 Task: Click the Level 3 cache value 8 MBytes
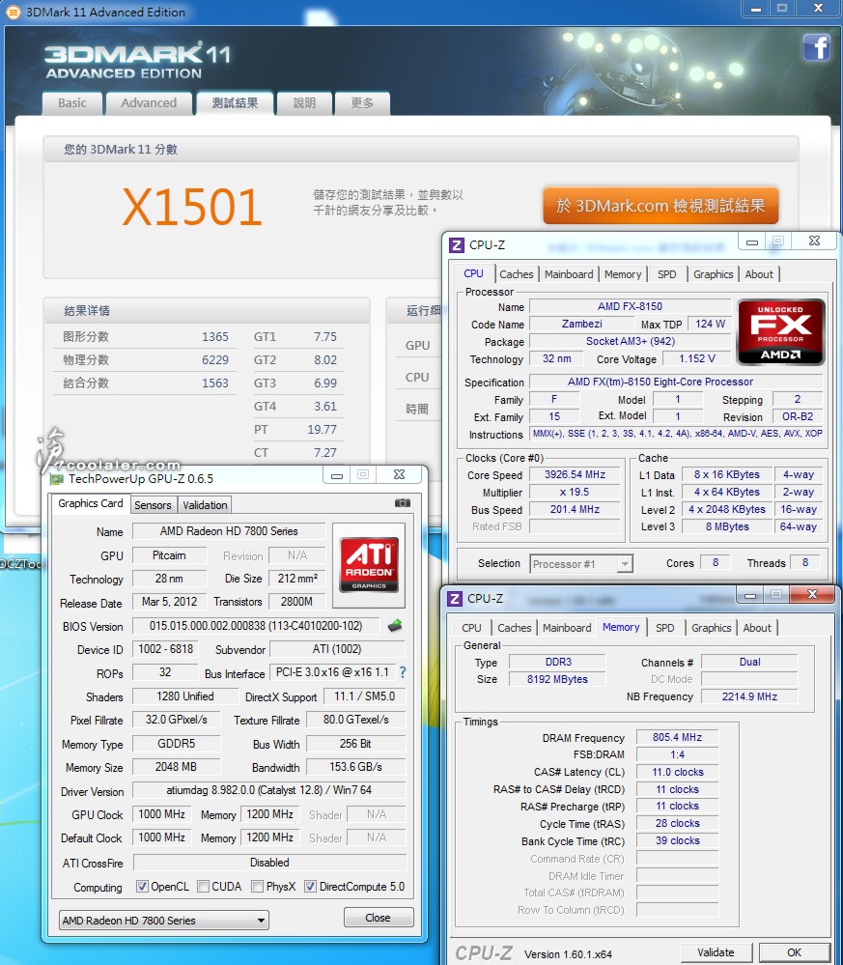click(x=727, y=526)
